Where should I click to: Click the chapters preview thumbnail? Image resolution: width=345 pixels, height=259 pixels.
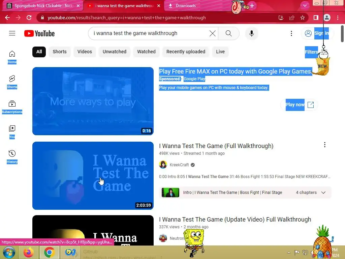click(170, 193)
